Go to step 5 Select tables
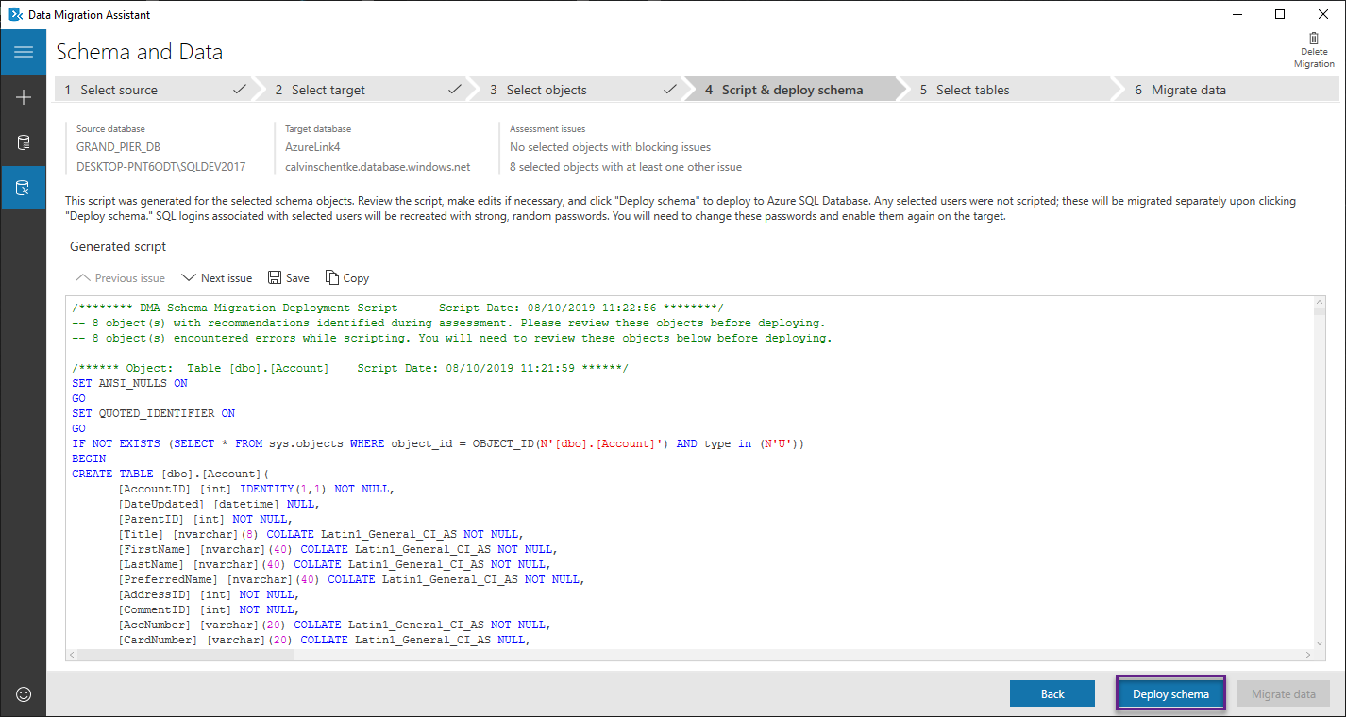The height and width of the screenshot is (717, 1346). click(1010, 90)
